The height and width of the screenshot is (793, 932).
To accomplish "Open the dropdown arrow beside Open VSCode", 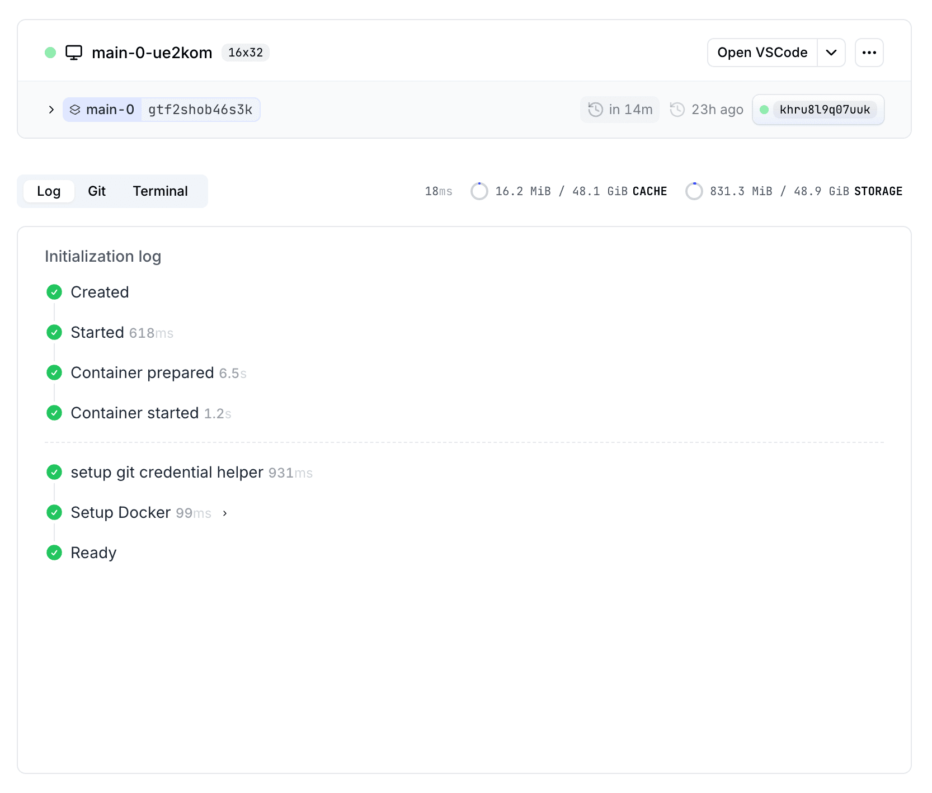I will pos(831,53).
